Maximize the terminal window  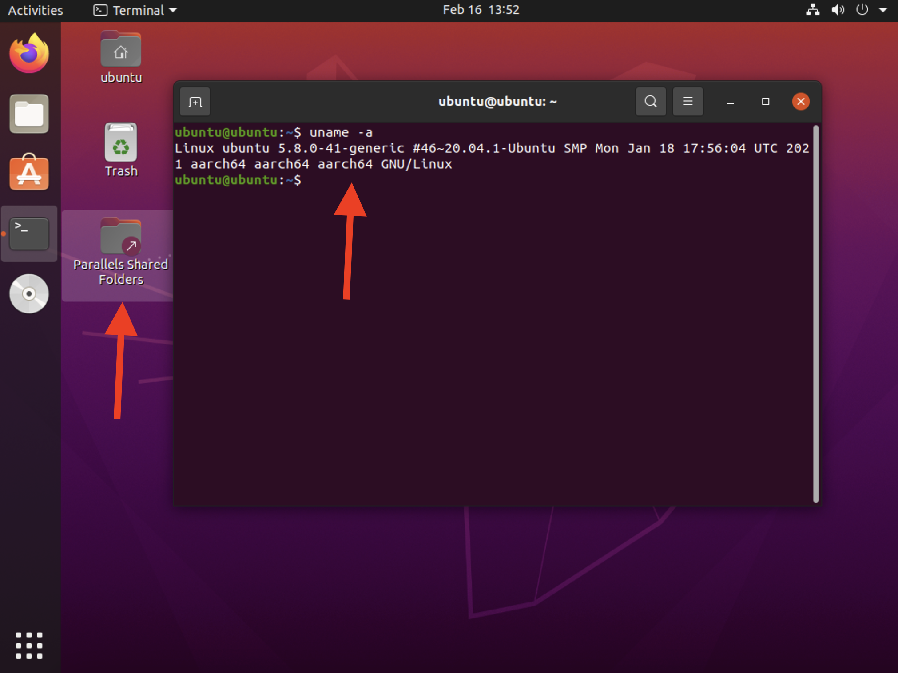[x=765, y=102]
